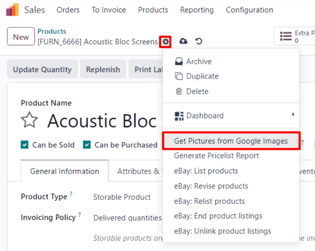Open the Reporting menu
This screenshot has width=315, height=251.
[197, 10]
